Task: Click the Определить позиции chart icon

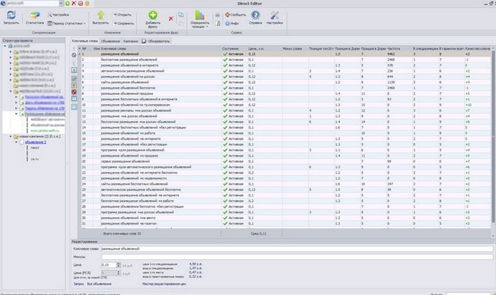Action: [x=199, y=16]
